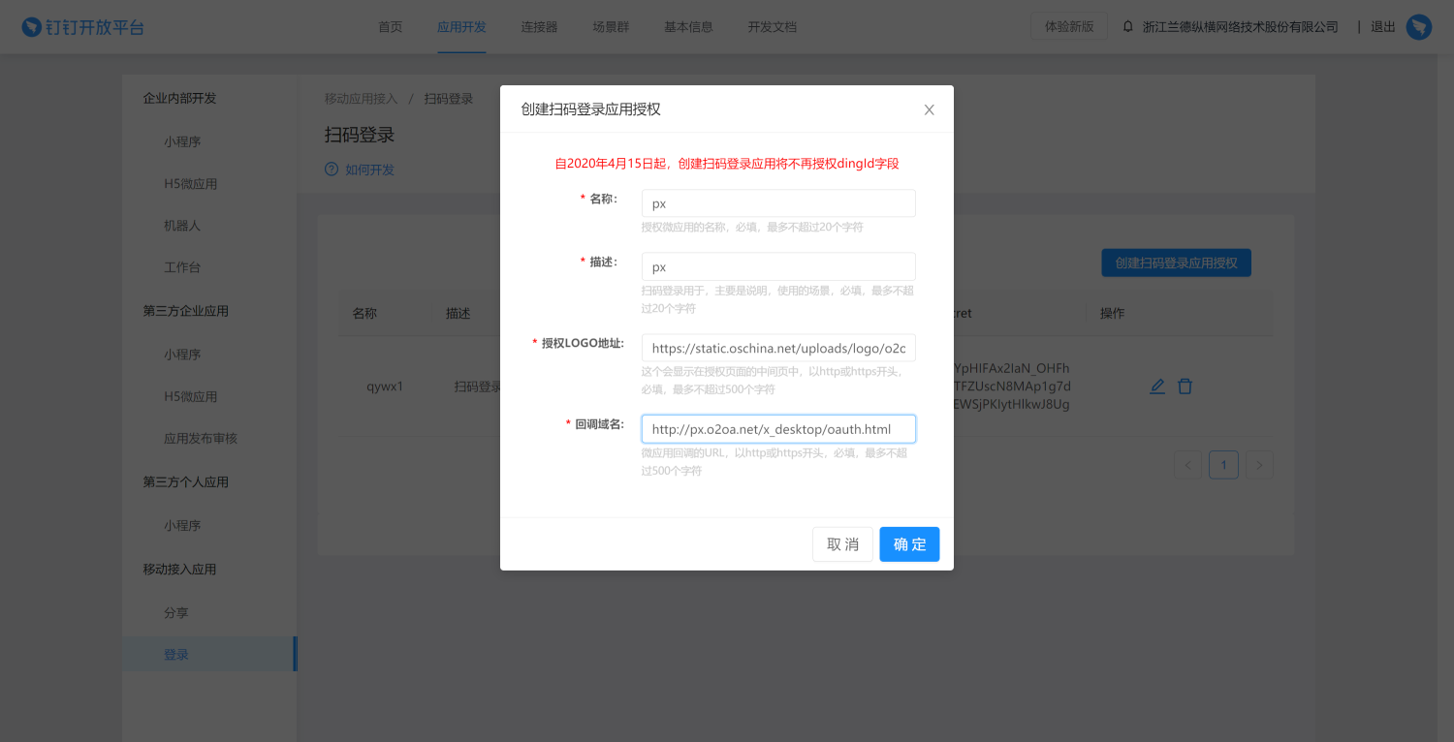This screenshot has height=742, width=1454.
Task: Select 工作台 in sidebar
Action: (182, 267)
